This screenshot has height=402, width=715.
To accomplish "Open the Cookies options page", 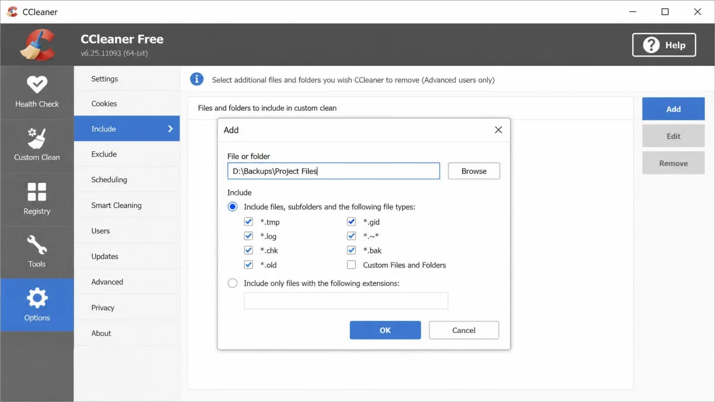I will point(127,104).
